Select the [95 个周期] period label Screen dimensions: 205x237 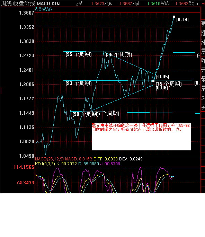pyautogui.click(x=79, y=54)
